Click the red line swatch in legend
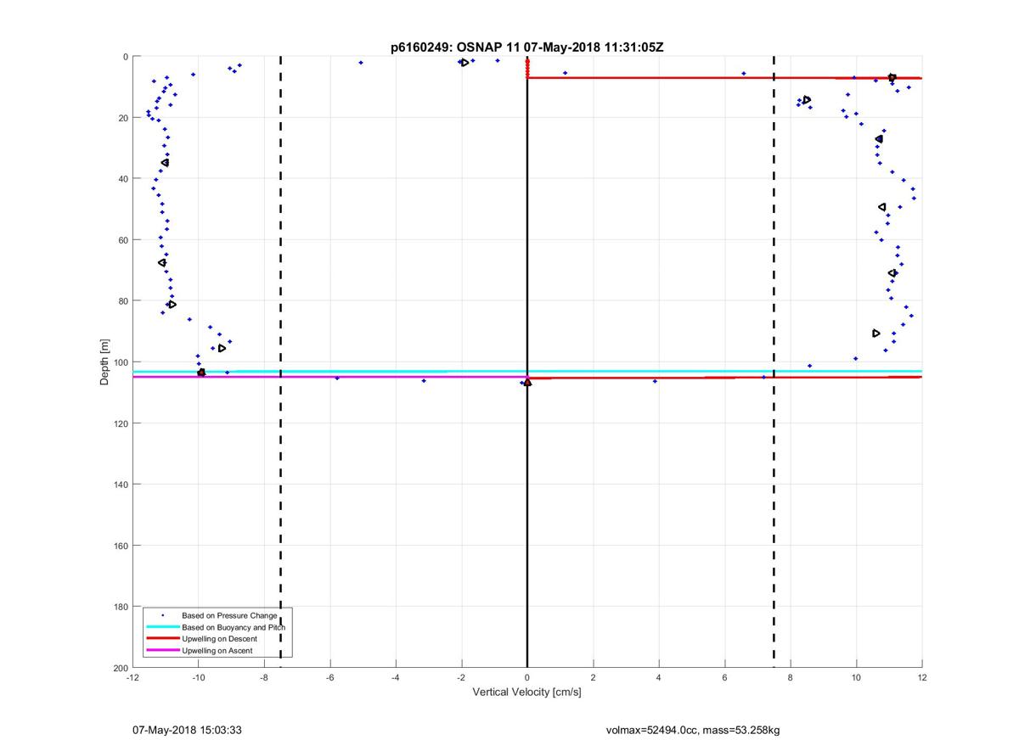 click(162, 639)
